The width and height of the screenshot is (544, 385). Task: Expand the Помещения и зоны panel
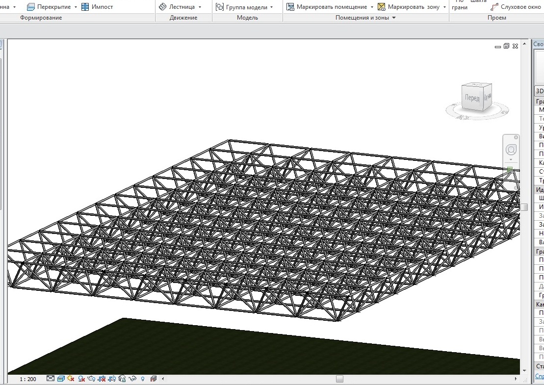pyautogui.click(x=393, y=18)
